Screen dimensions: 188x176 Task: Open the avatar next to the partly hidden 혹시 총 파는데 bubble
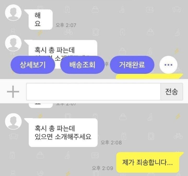click(x=13, y=43)
